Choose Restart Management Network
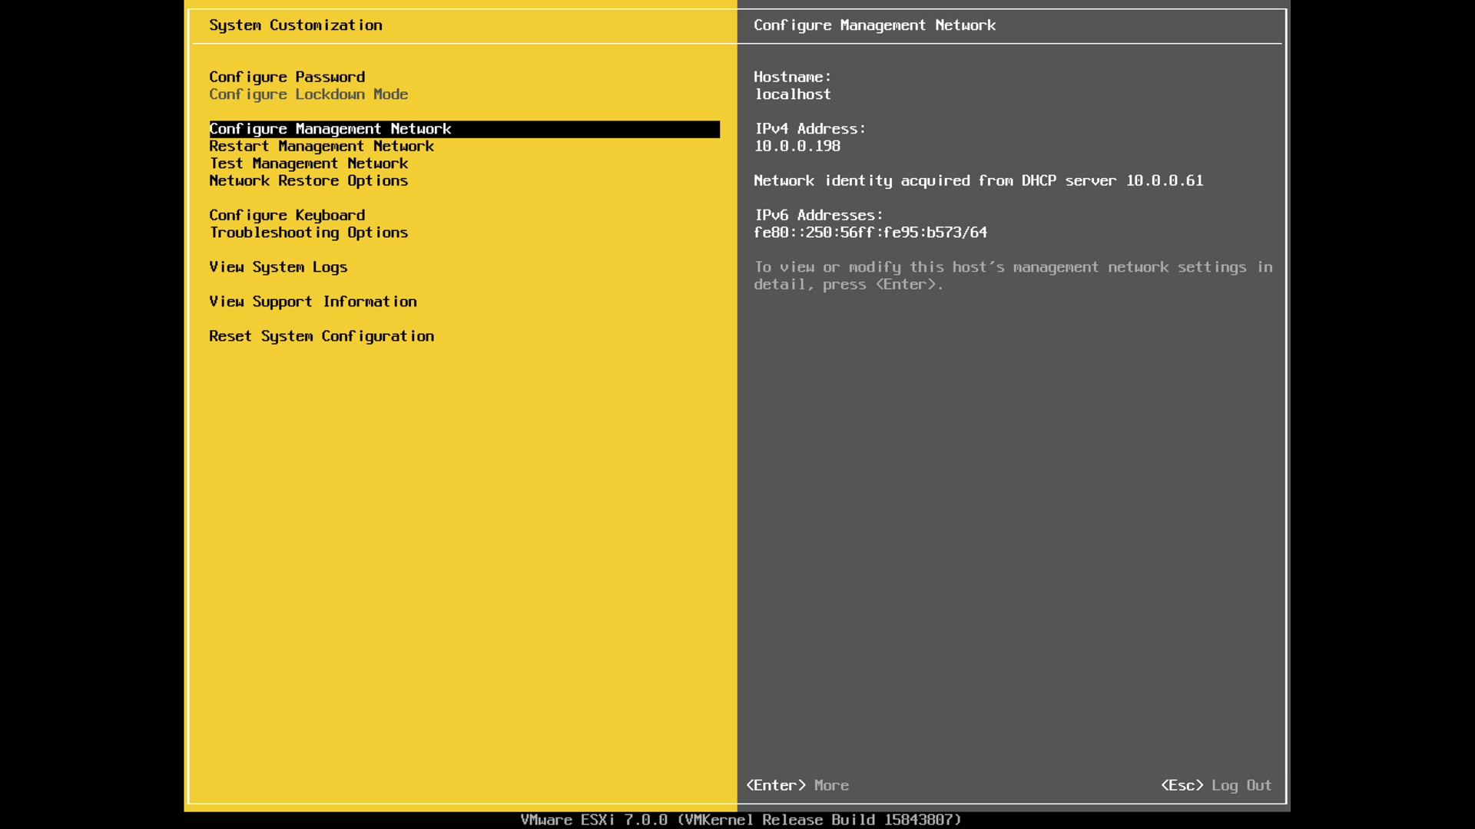 coord(321,146)
